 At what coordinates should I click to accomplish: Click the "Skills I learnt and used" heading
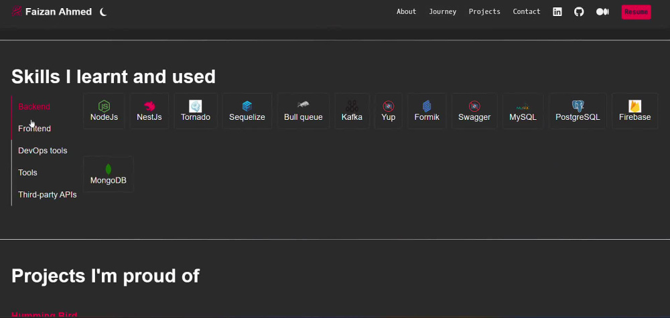(113, 77)
